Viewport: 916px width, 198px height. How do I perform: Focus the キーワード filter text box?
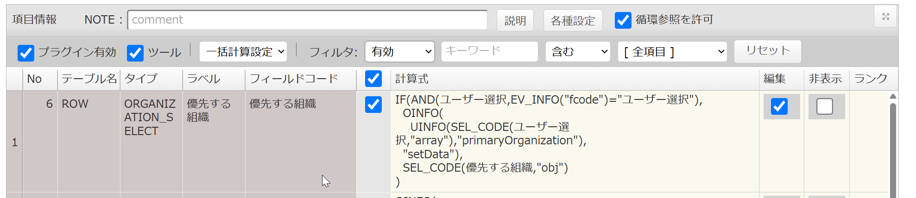click(x=489, y=51)
